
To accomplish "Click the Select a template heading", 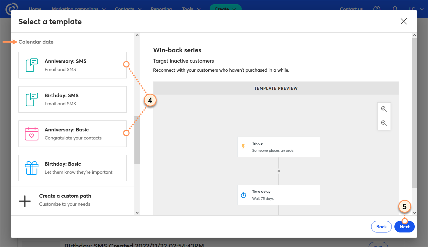I will point(50,22).
